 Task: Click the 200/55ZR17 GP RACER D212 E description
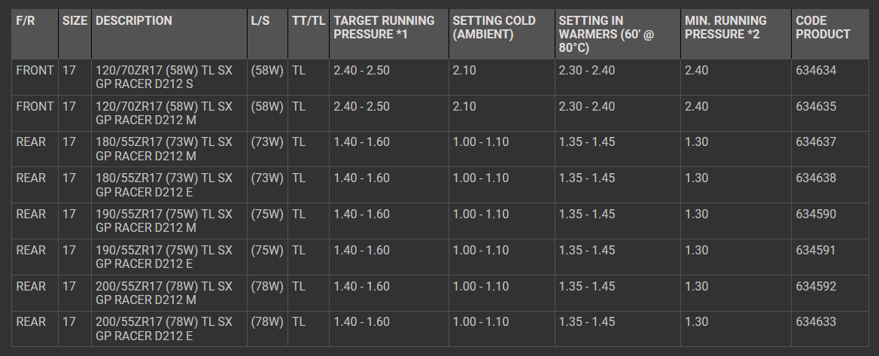tap(164, 329)
